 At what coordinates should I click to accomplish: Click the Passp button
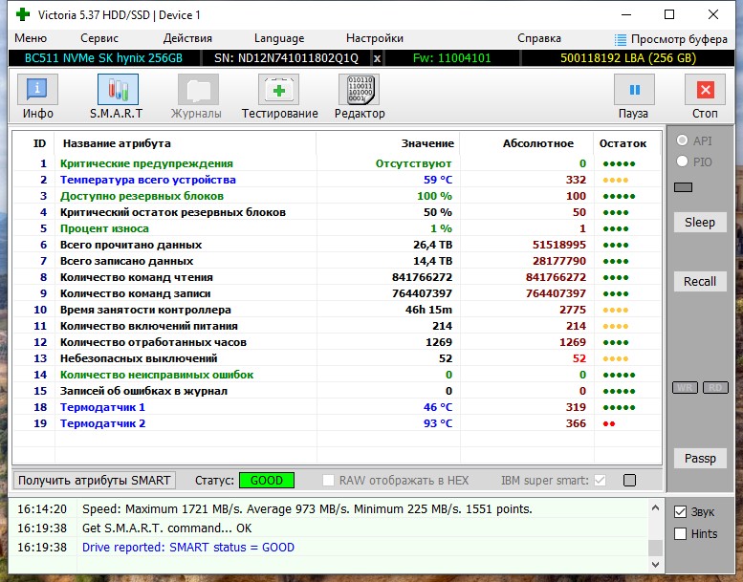700,459
